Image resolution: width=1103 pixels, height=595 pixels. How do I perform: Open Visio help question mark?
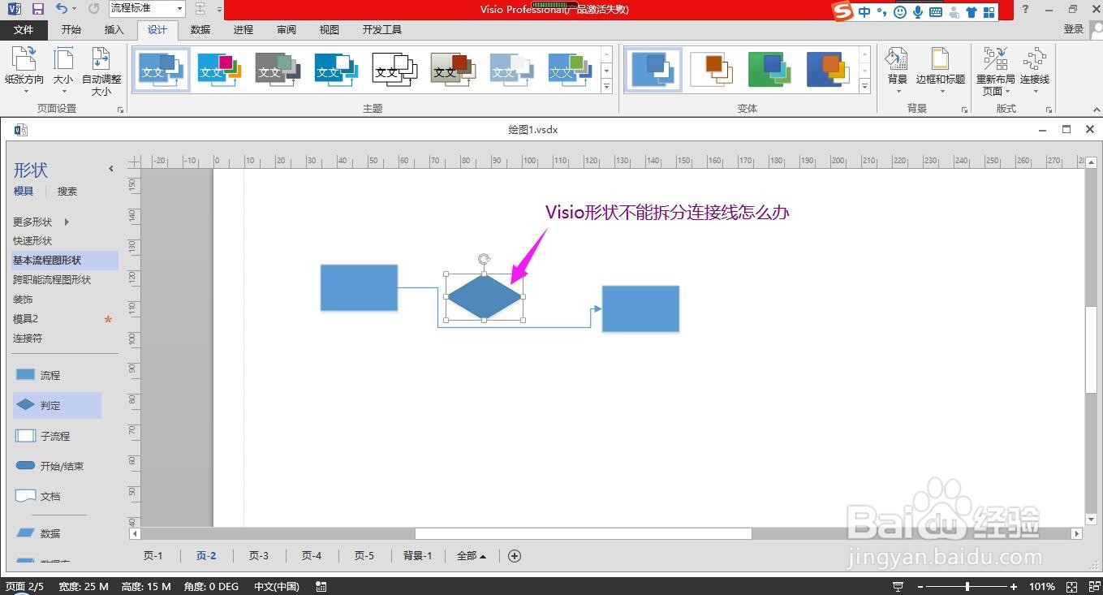(x=1026, y=9)
